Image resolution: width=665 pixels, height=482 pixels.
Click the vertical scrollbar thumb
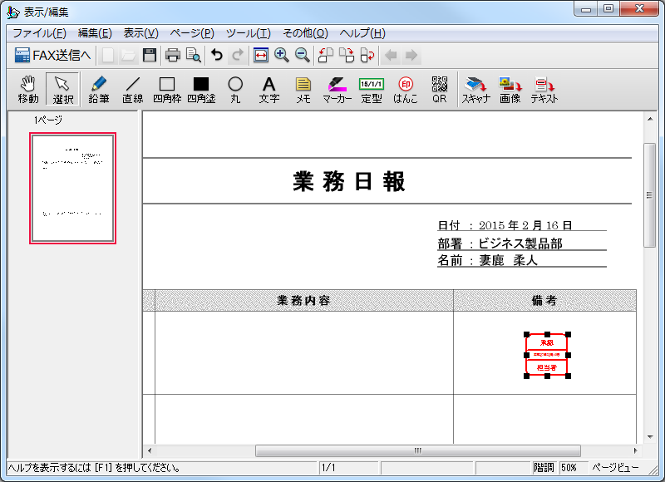point(650,195)
